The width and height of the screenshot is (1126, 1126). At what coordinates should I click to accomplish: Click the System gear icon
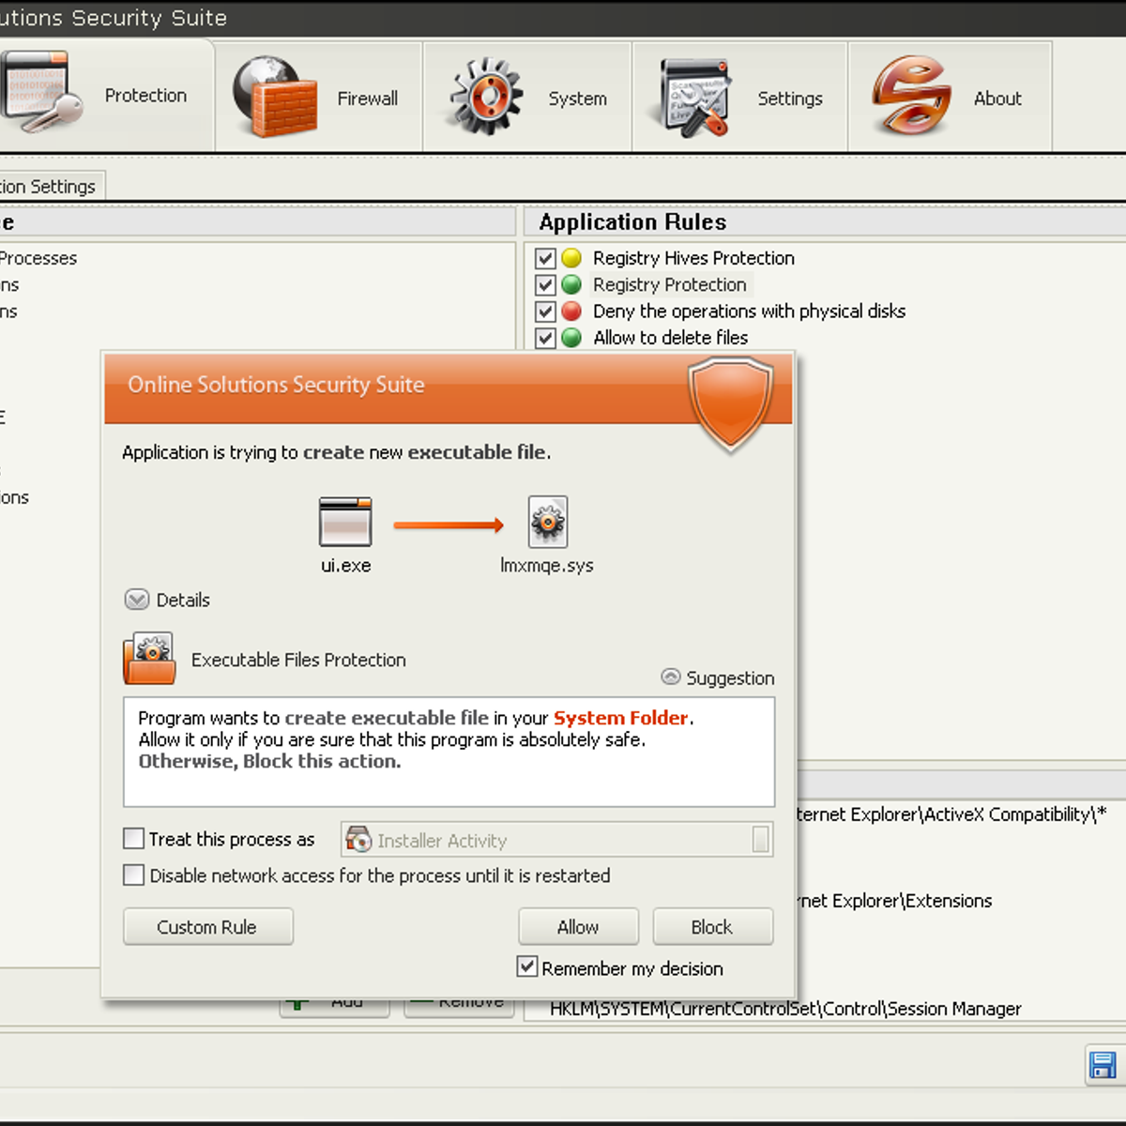[486, 96]
